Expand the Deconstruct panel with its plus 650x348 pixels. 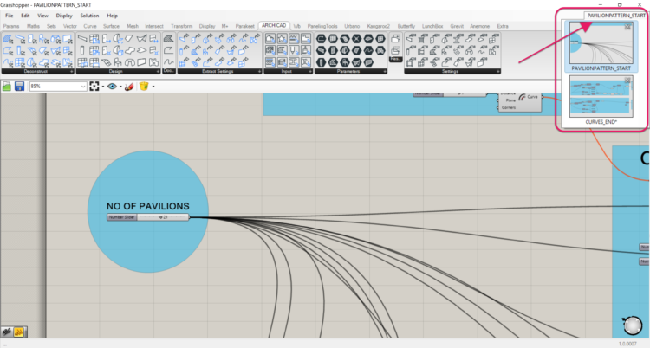coord(70,72)
